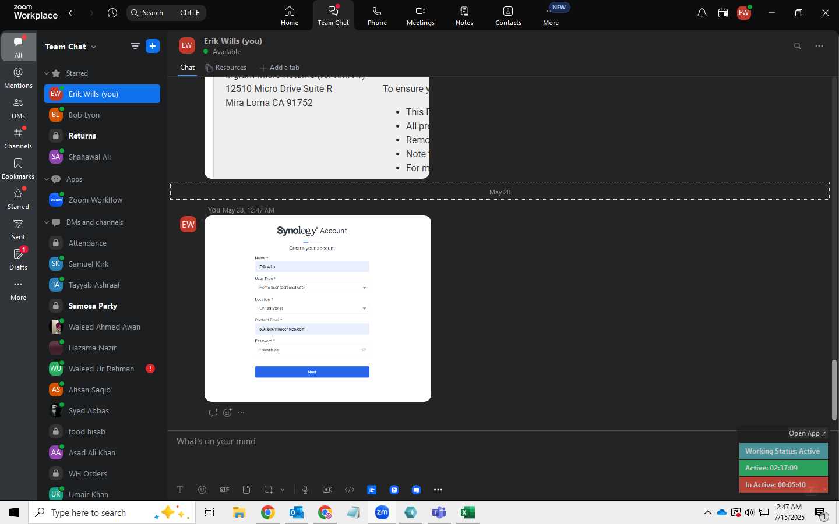Record a video message icon
Viewport: 839px width, 524px height.
click(327, 490)
